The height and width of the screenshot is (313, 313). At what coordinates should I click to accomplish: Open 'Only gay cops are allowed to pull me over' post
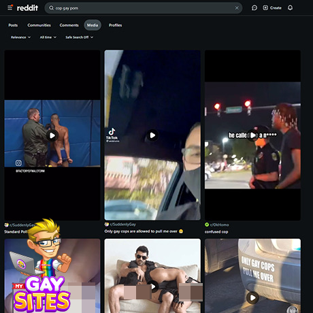144,231
